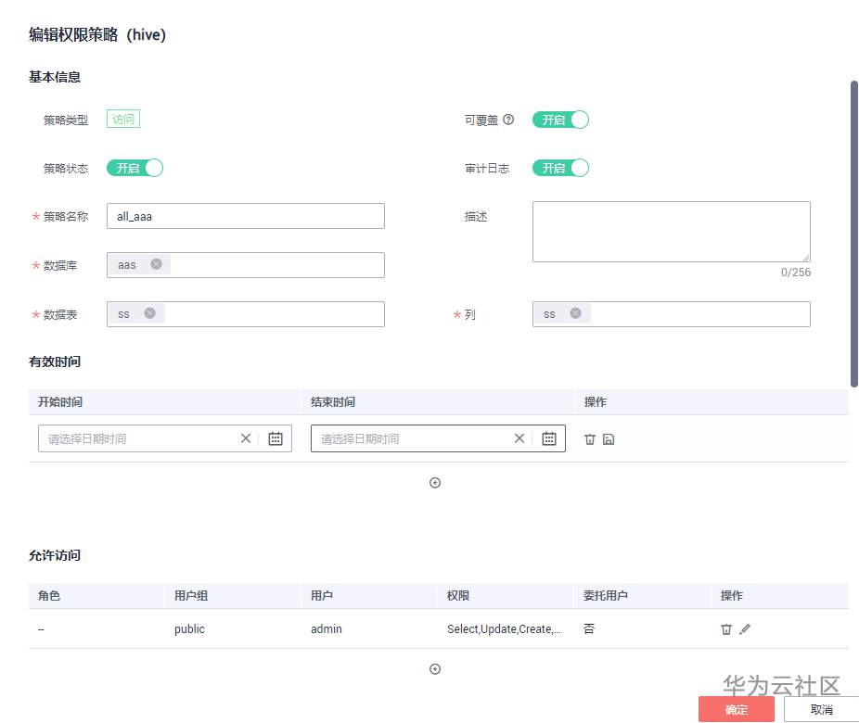
Task: Delete the validity period row
Action: coord(590,438)
